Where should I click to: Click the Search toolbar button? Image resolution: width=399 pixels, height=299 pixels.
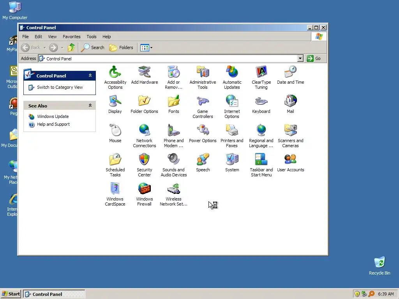pyautogui.click(x=93, y=47)
